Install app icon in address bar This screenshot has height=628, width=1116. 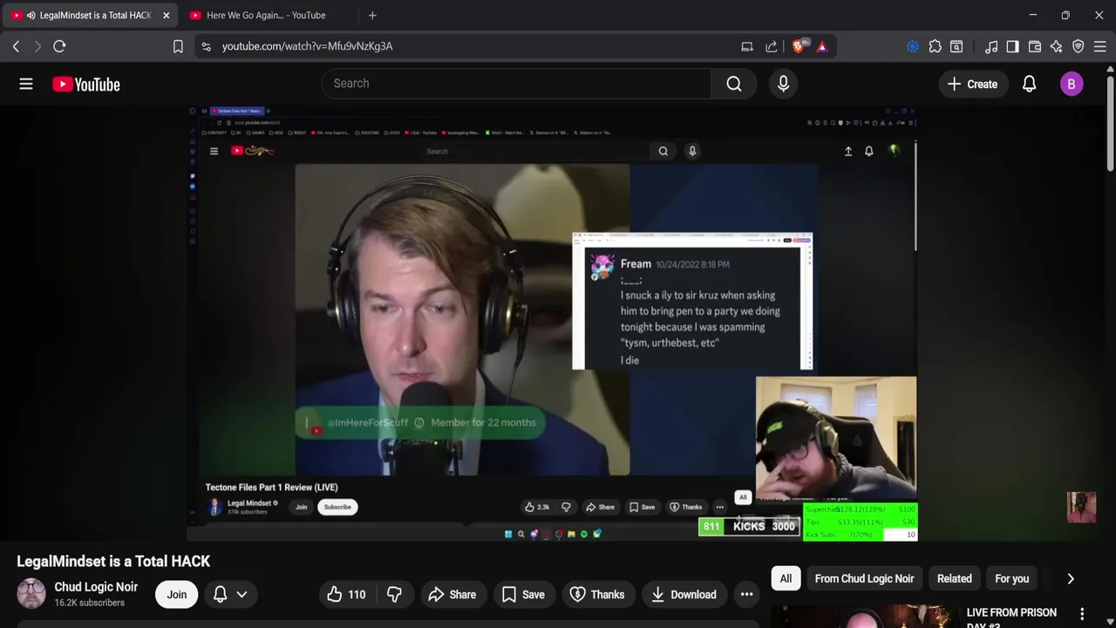pyautogui.click(x=747, y=46)
